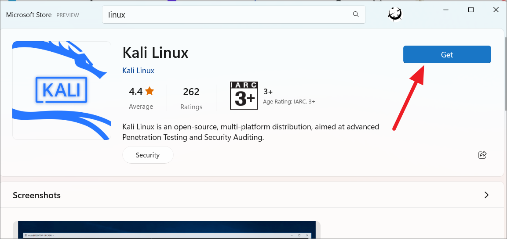
Task: Click the 4.4 average rating star
Action: [x=150, y=91]
